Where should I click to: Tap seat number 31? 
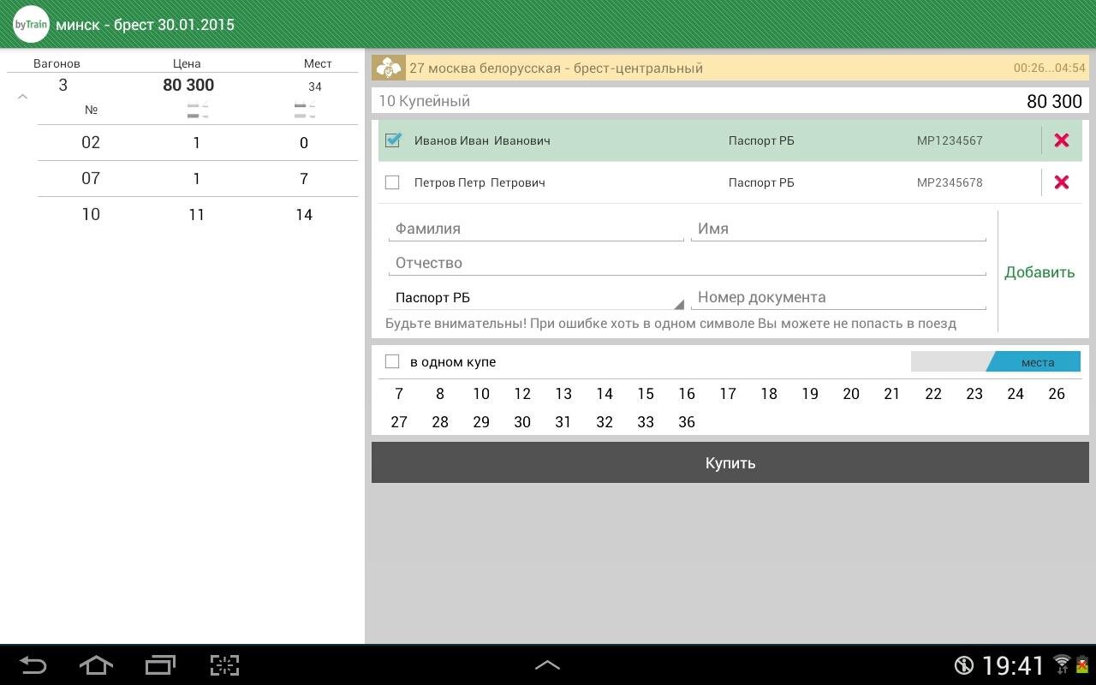(x=563, y=422)
